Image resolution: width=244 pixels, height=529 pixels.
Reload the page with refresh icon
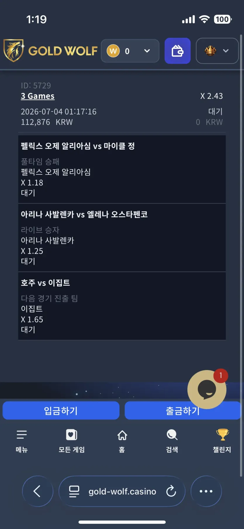tap(171, 491)
